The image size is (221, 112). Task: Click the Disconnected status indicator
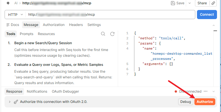(188, 91)
